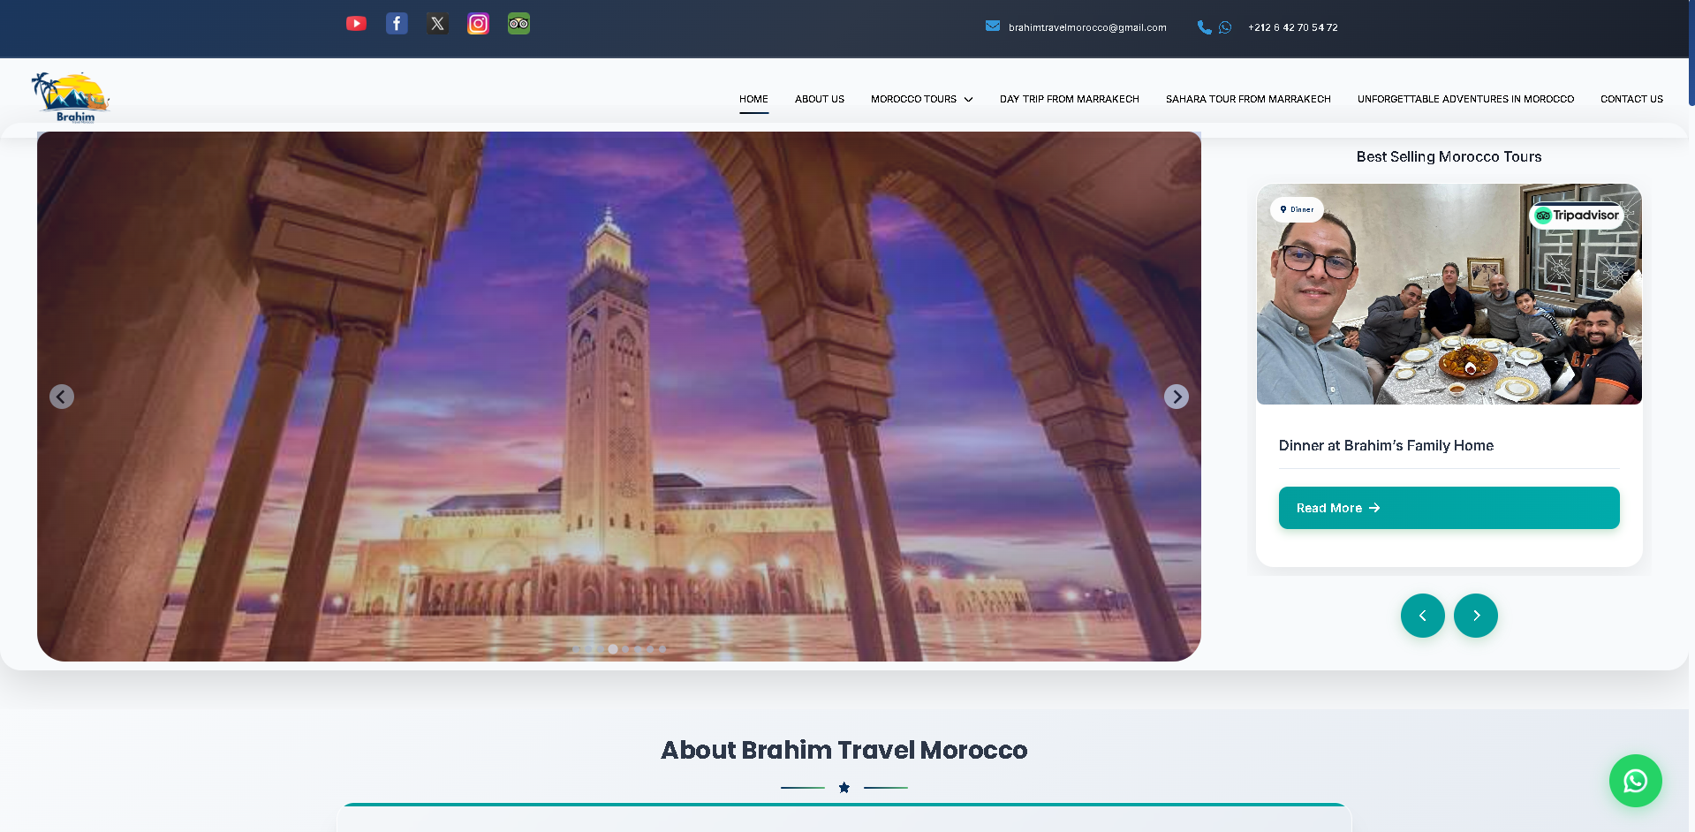
Task: Click the phone icon in top bar
Action: [x=1203, y=27]
